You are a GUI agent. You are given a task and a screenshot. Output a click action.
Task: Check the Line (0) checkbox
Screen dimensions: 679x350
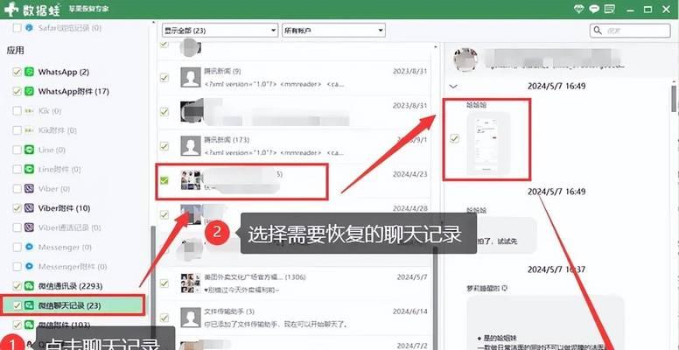point(17,150)
